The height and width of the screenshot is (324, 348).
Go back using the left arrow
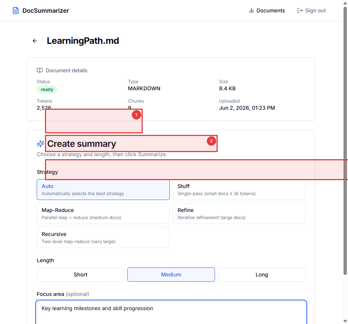(x=35, y=41)
